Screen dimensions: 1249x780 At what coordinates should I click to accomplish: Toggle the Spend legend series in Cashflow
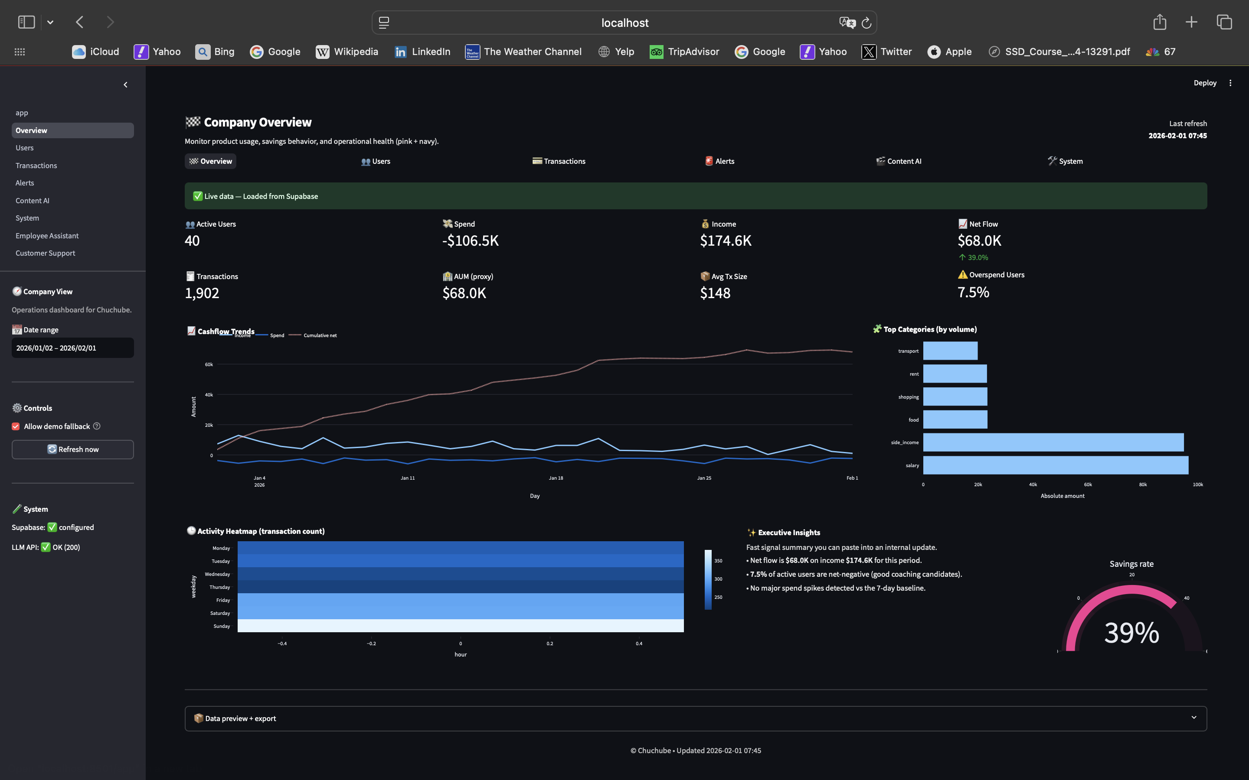[277, 335]
